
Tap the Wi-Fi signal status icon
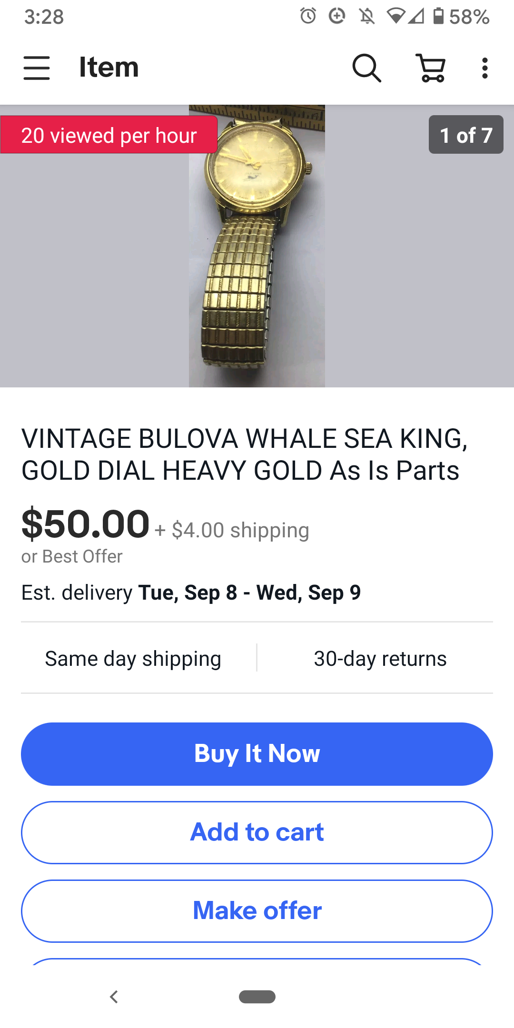coord(396,16)
